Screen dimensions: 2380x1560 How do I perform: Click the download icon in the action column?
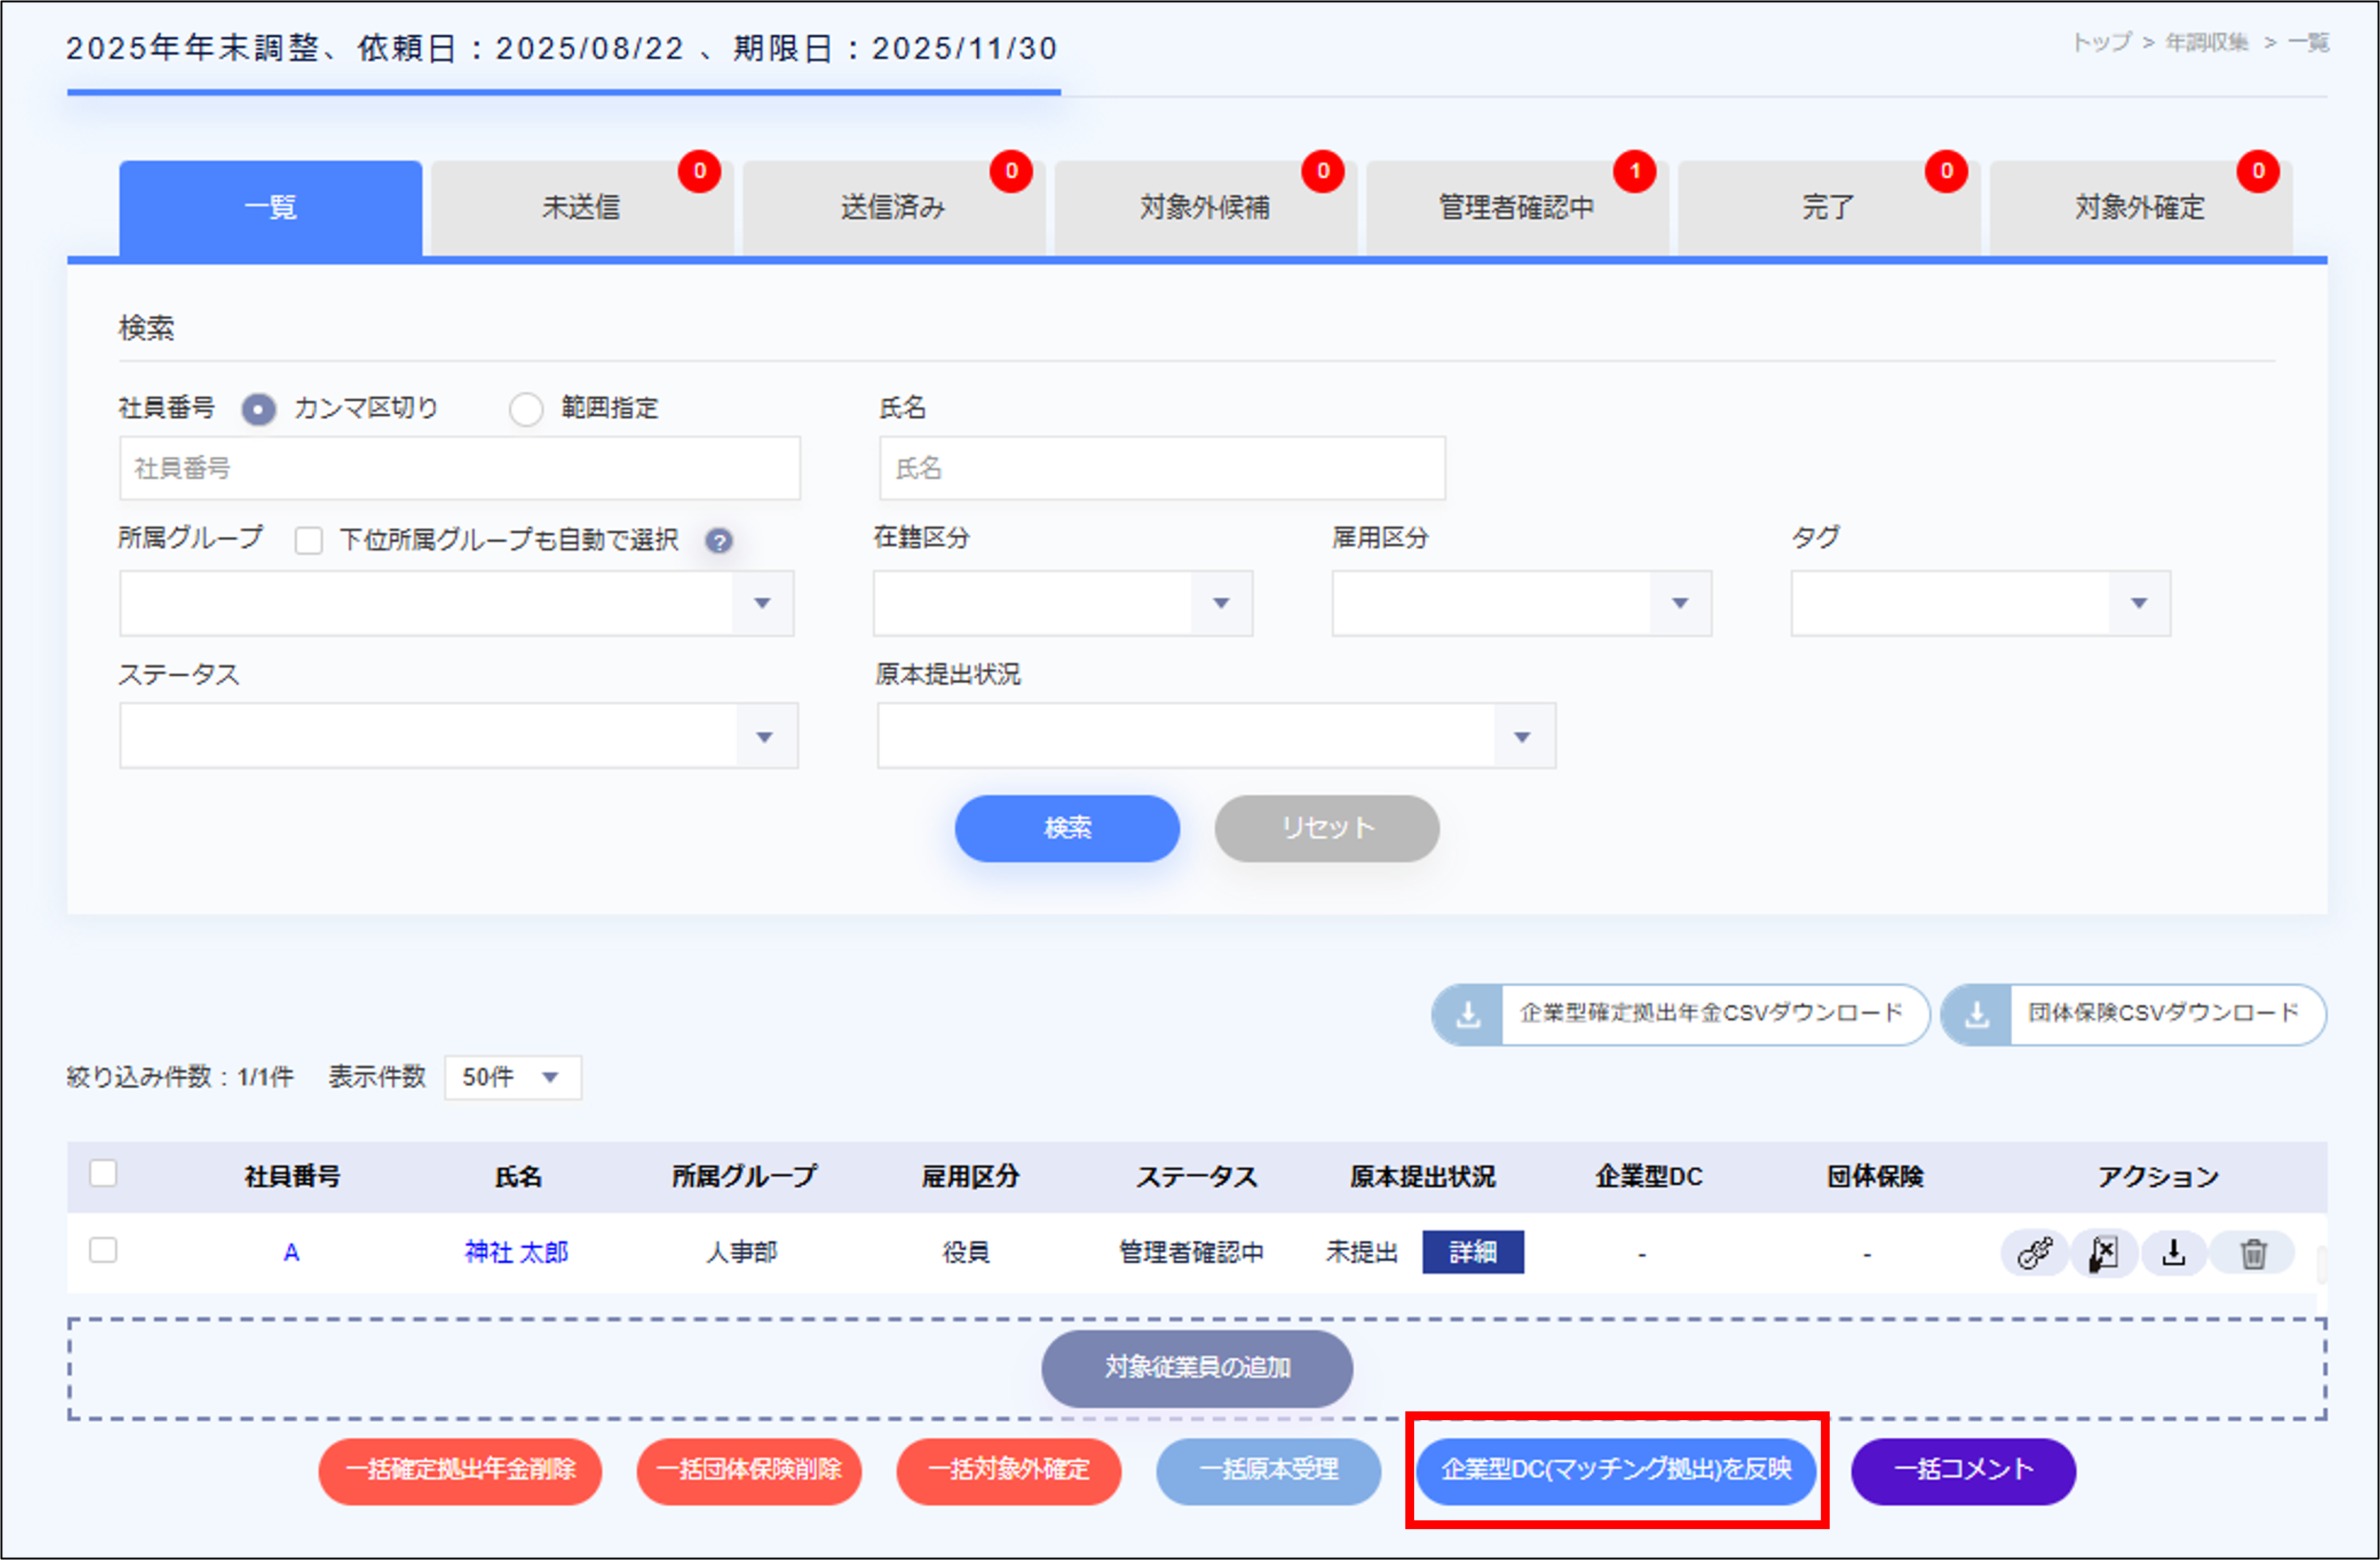2174,1252
